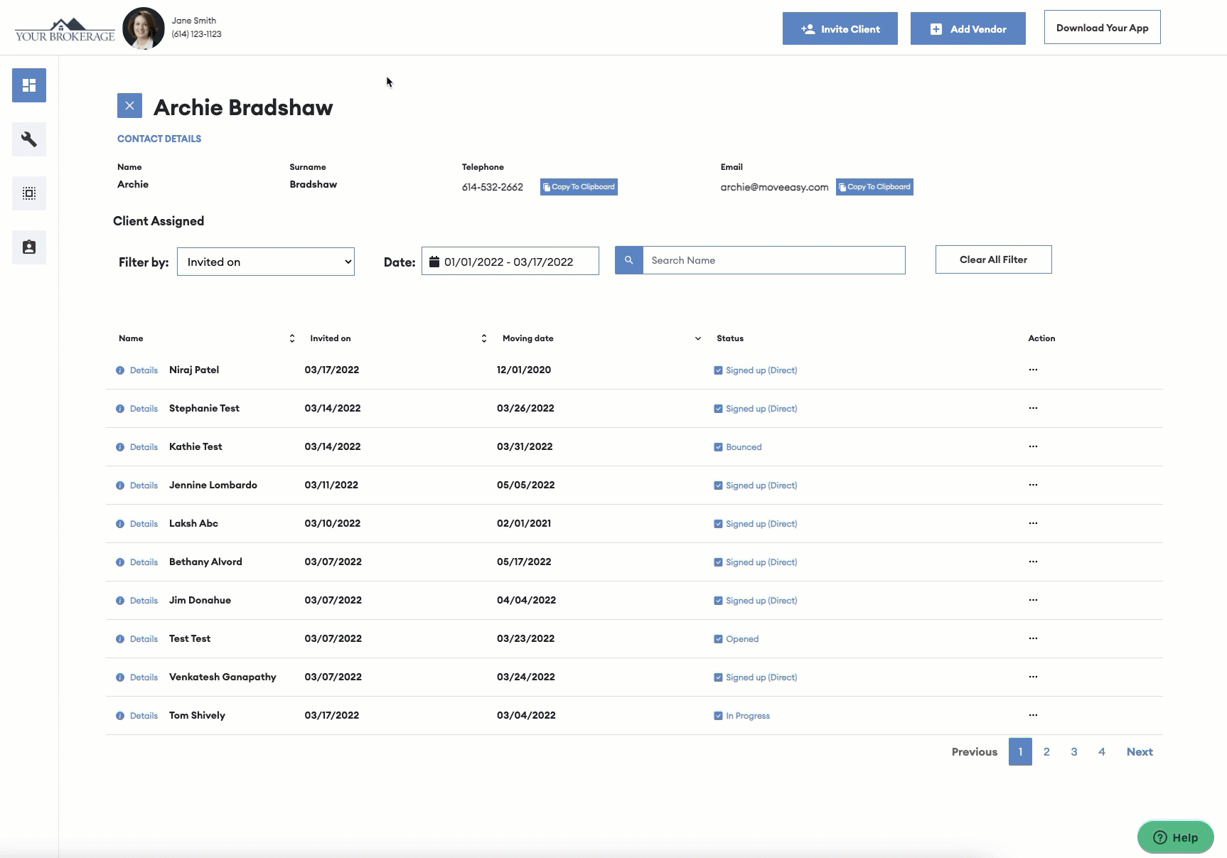This screenshot has width=1227, height=858.
Task: Click the Invite Client button
Action: pos(840,28)
